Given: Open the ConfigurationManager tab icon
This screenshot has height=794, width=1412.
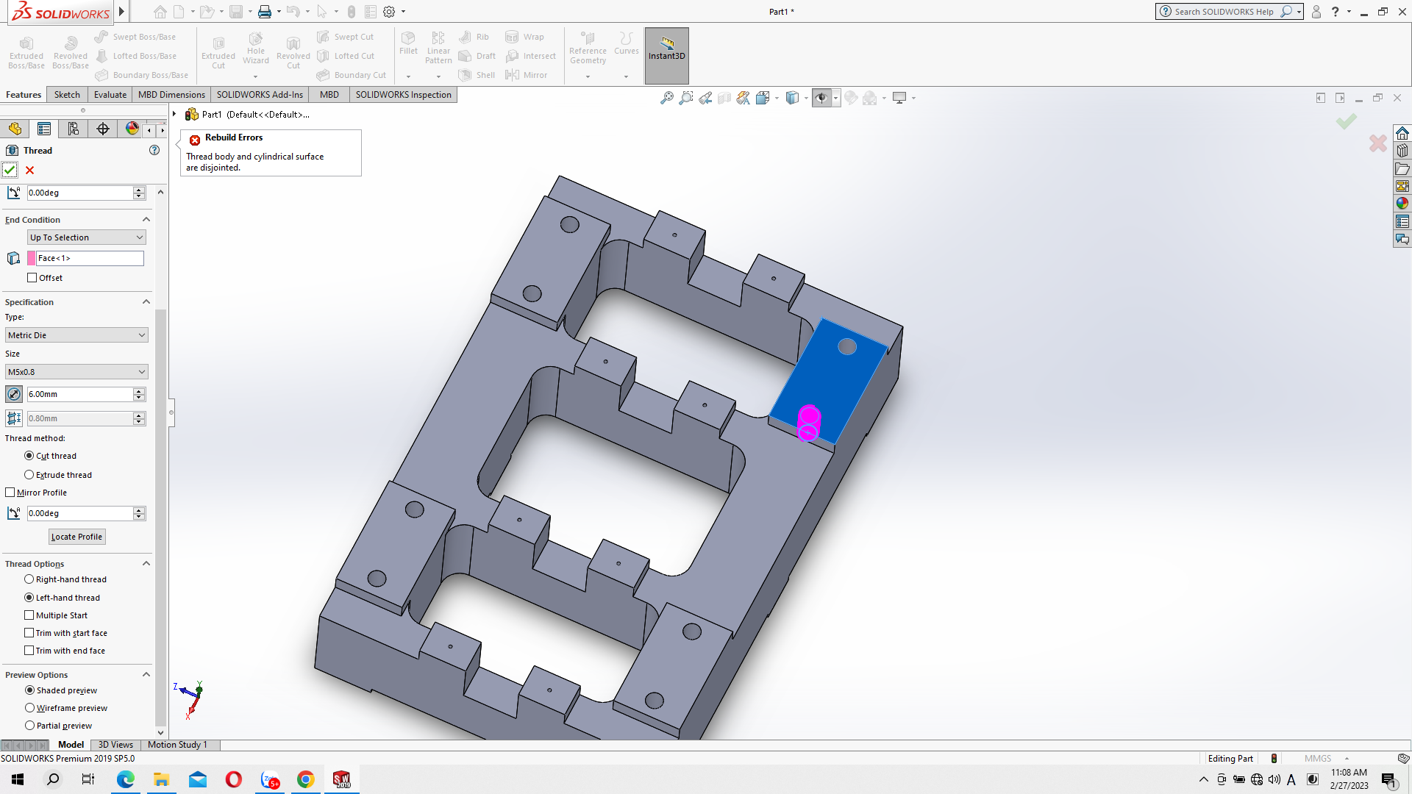Looking at the screenshot, I should tap(74, 129).
